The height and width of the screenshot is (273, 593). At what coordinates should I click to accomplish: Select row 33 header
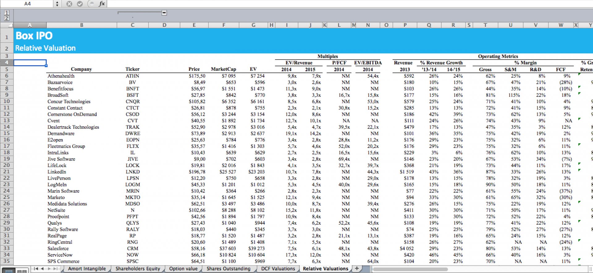coord(7,248)
